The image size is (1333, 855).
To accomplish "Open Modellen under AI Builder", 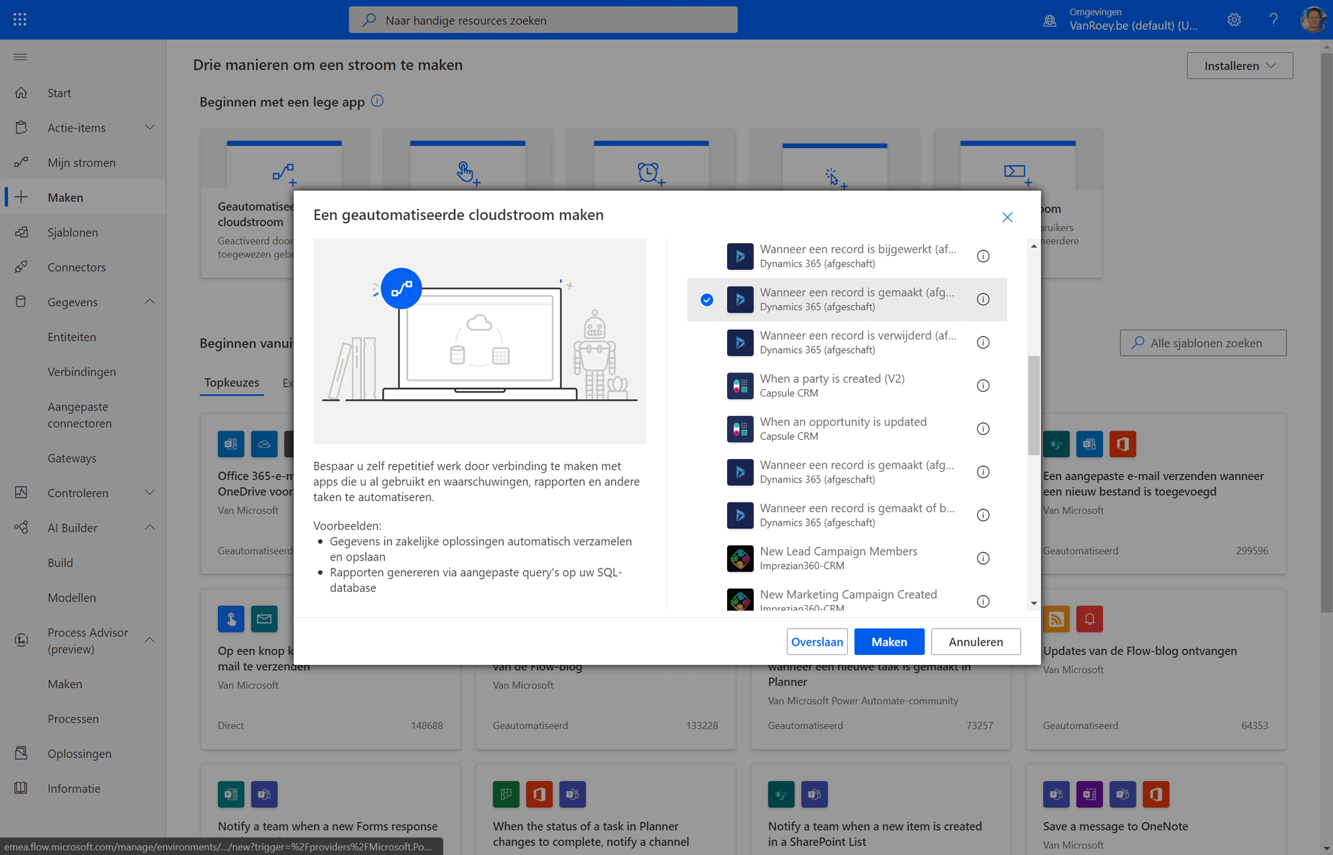I will (72, 597).
